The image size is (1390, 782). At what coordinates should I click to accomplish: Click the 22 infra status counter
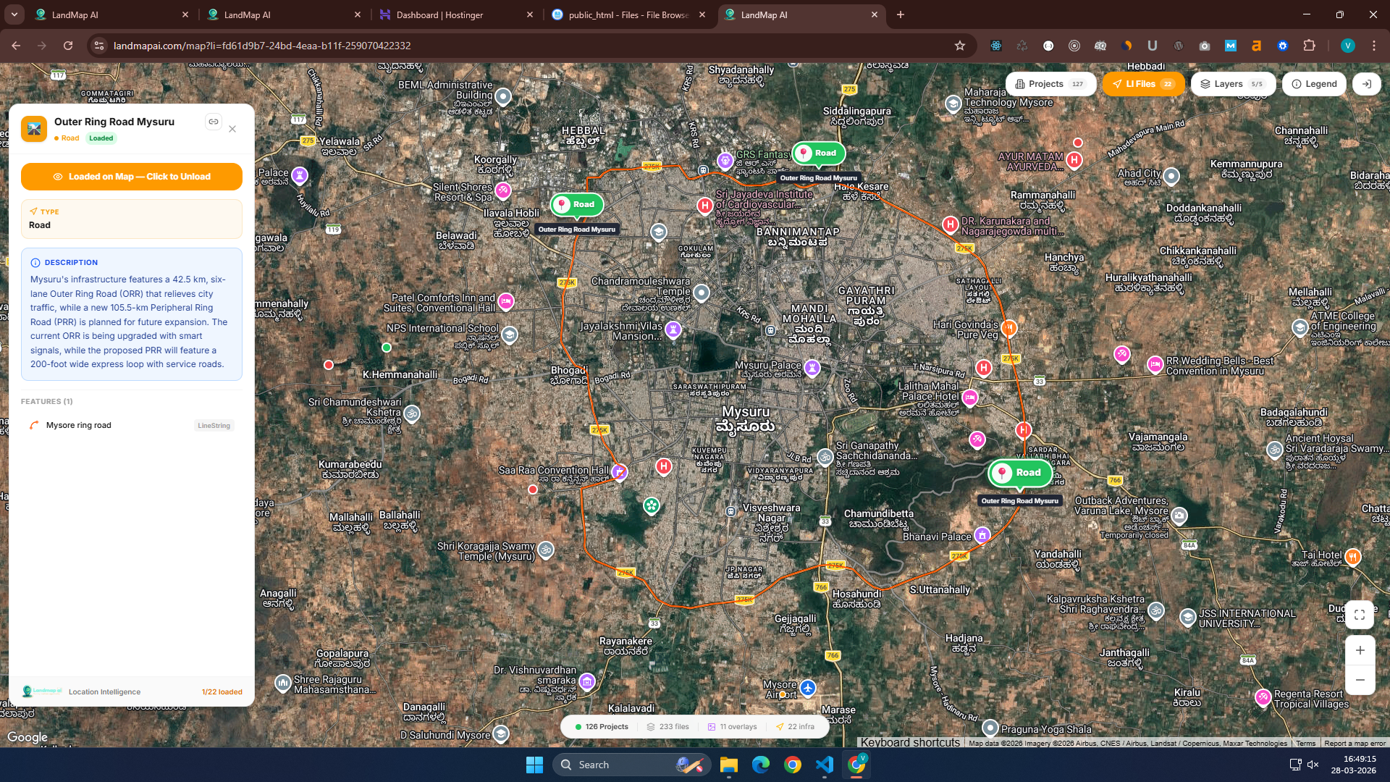(795, 727)
